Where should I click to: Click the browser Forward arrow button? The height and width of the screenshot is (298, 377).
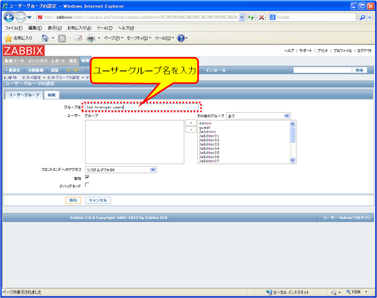point(21,17)
